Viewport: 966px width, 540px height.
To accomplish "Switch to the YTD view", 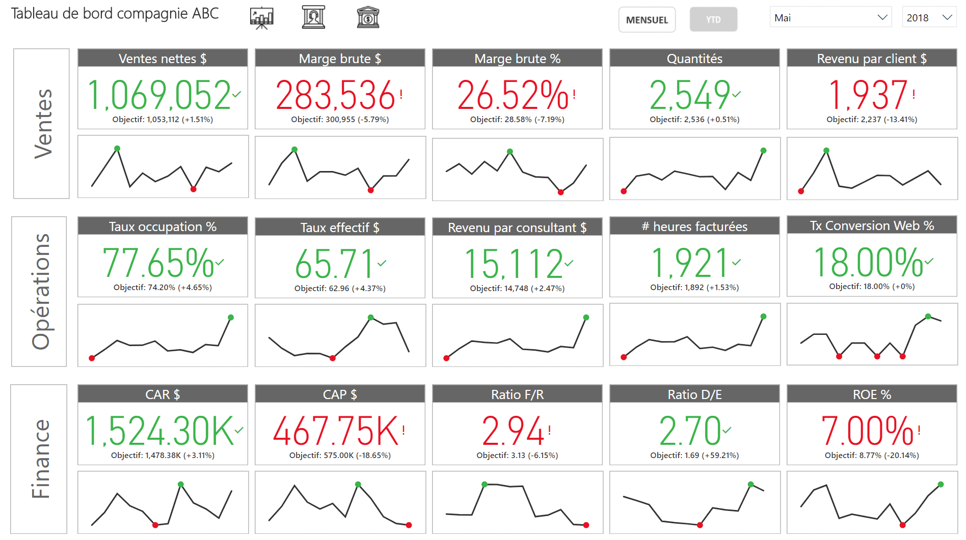I will click(713, 20).
